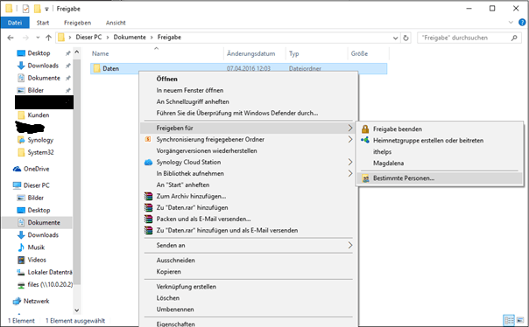Click the refresh button in address bar
This screenshot has width=529, height=327.
(x=406, y=38)
